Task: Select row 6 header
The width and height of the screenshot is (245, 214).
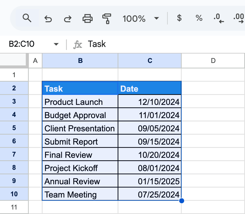Action: (14, 141)
